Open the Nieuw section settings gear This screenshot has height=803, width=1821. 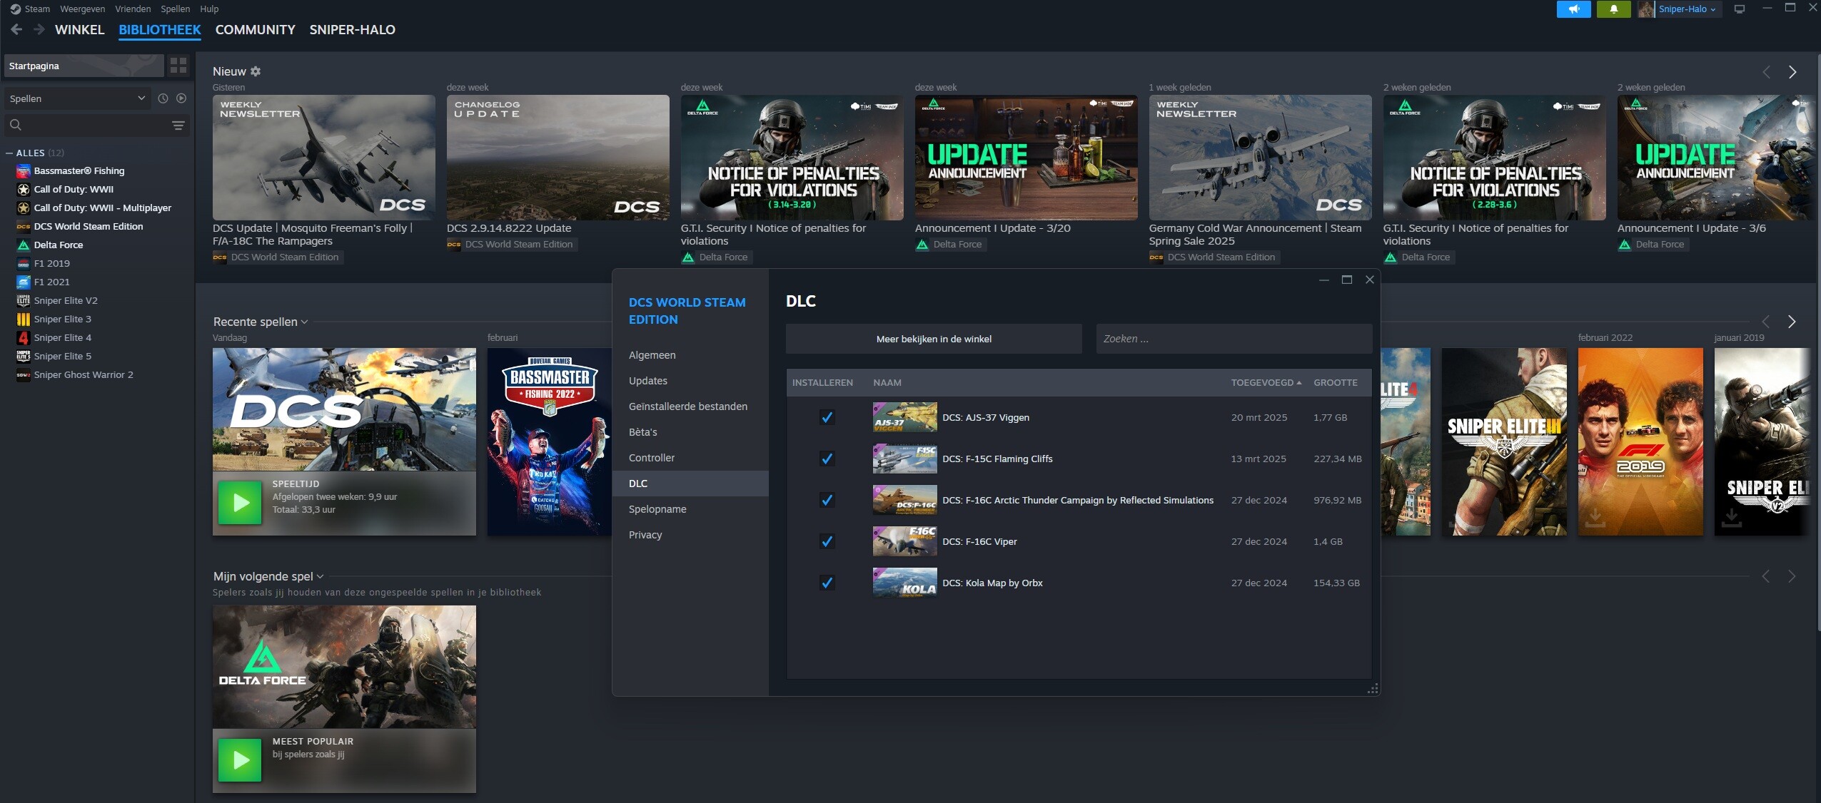[256, 71]
